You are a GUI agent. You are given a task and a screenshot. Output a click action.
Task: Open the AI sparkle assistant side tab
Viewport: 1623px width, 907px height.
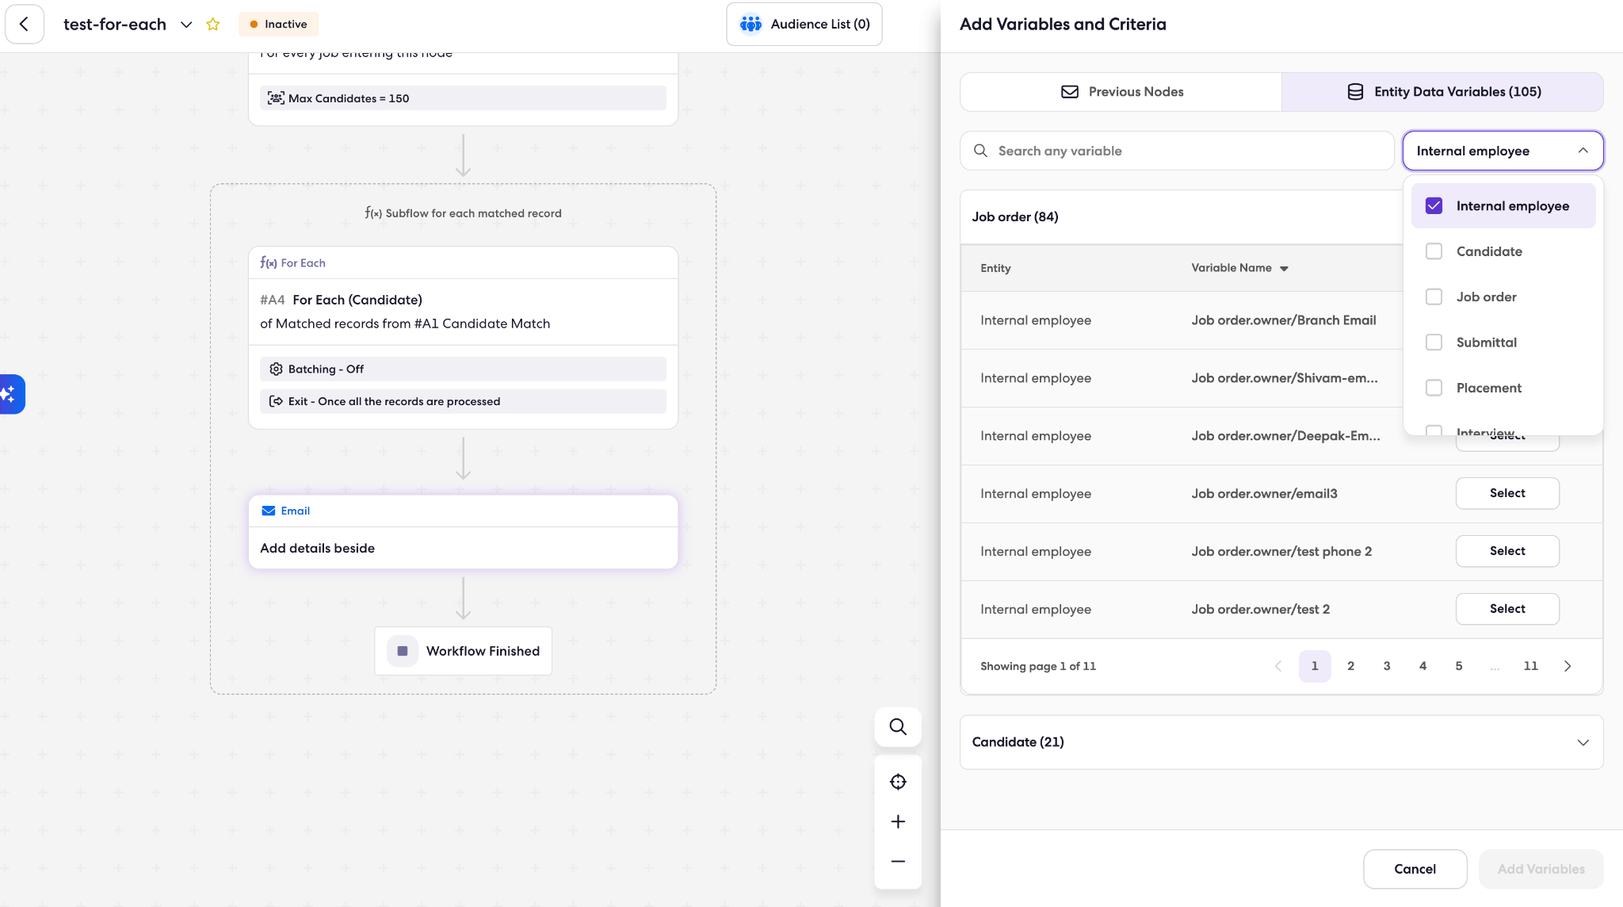point(11,394)
